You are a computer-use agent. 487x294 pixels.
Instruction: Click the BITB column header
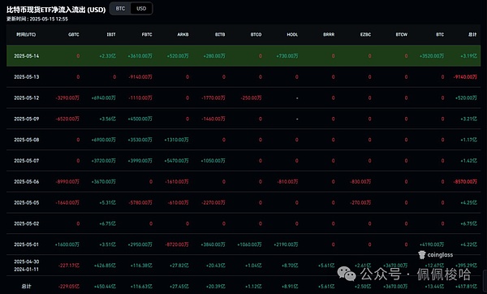(220, 34)
